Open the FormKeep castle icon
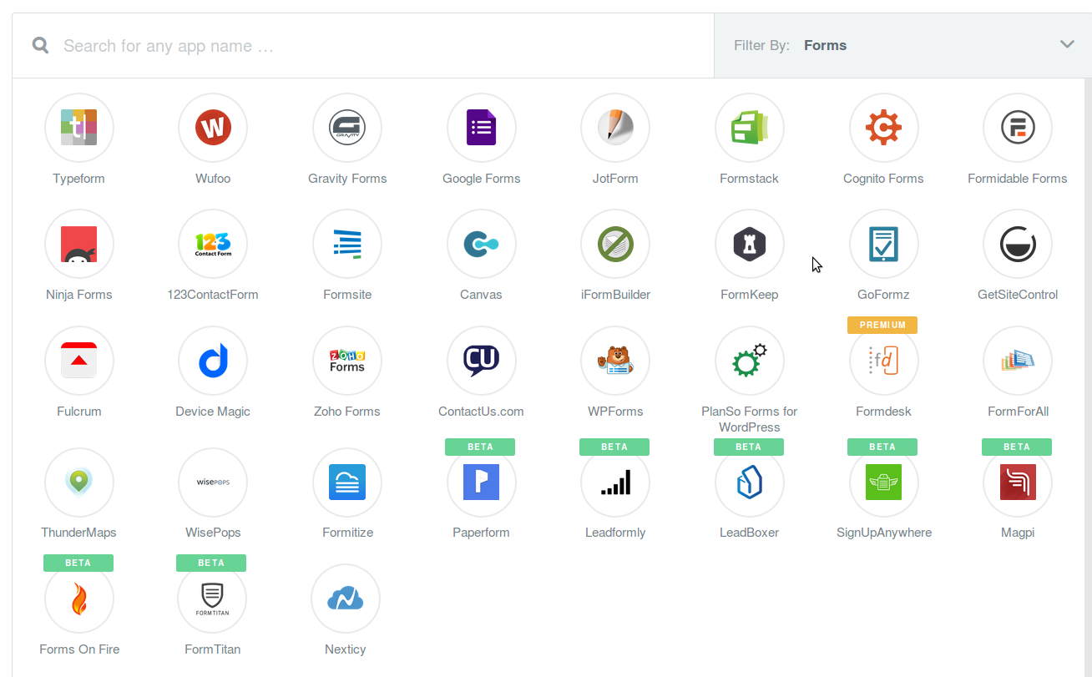Viewport: 1092px width, 677px height. [x=750, y=244]
